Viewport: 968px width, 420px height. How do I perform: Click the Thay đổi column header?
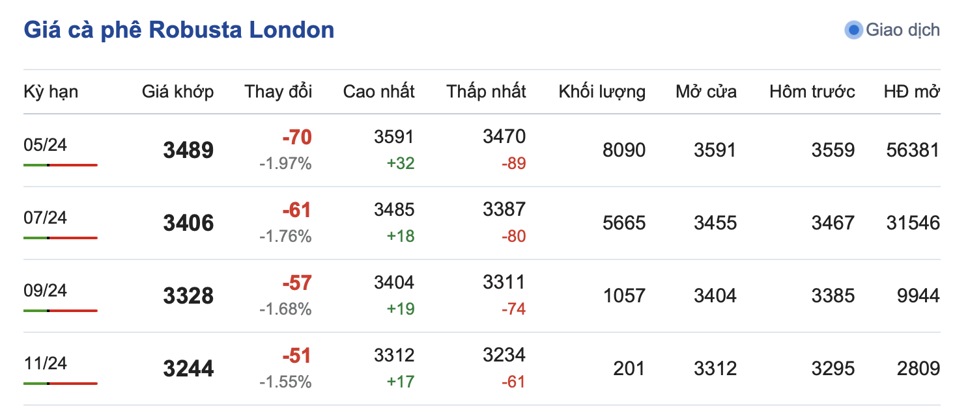click(278, 92)
